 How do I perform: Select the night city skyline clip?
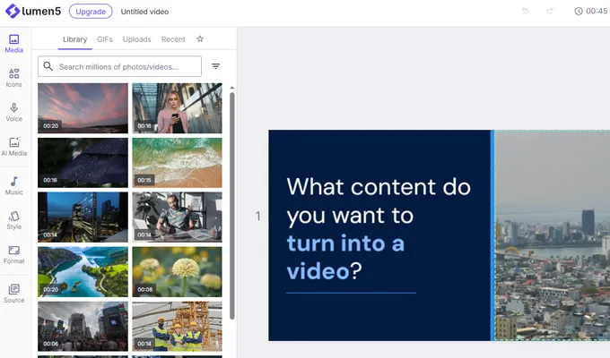(83, 217)
